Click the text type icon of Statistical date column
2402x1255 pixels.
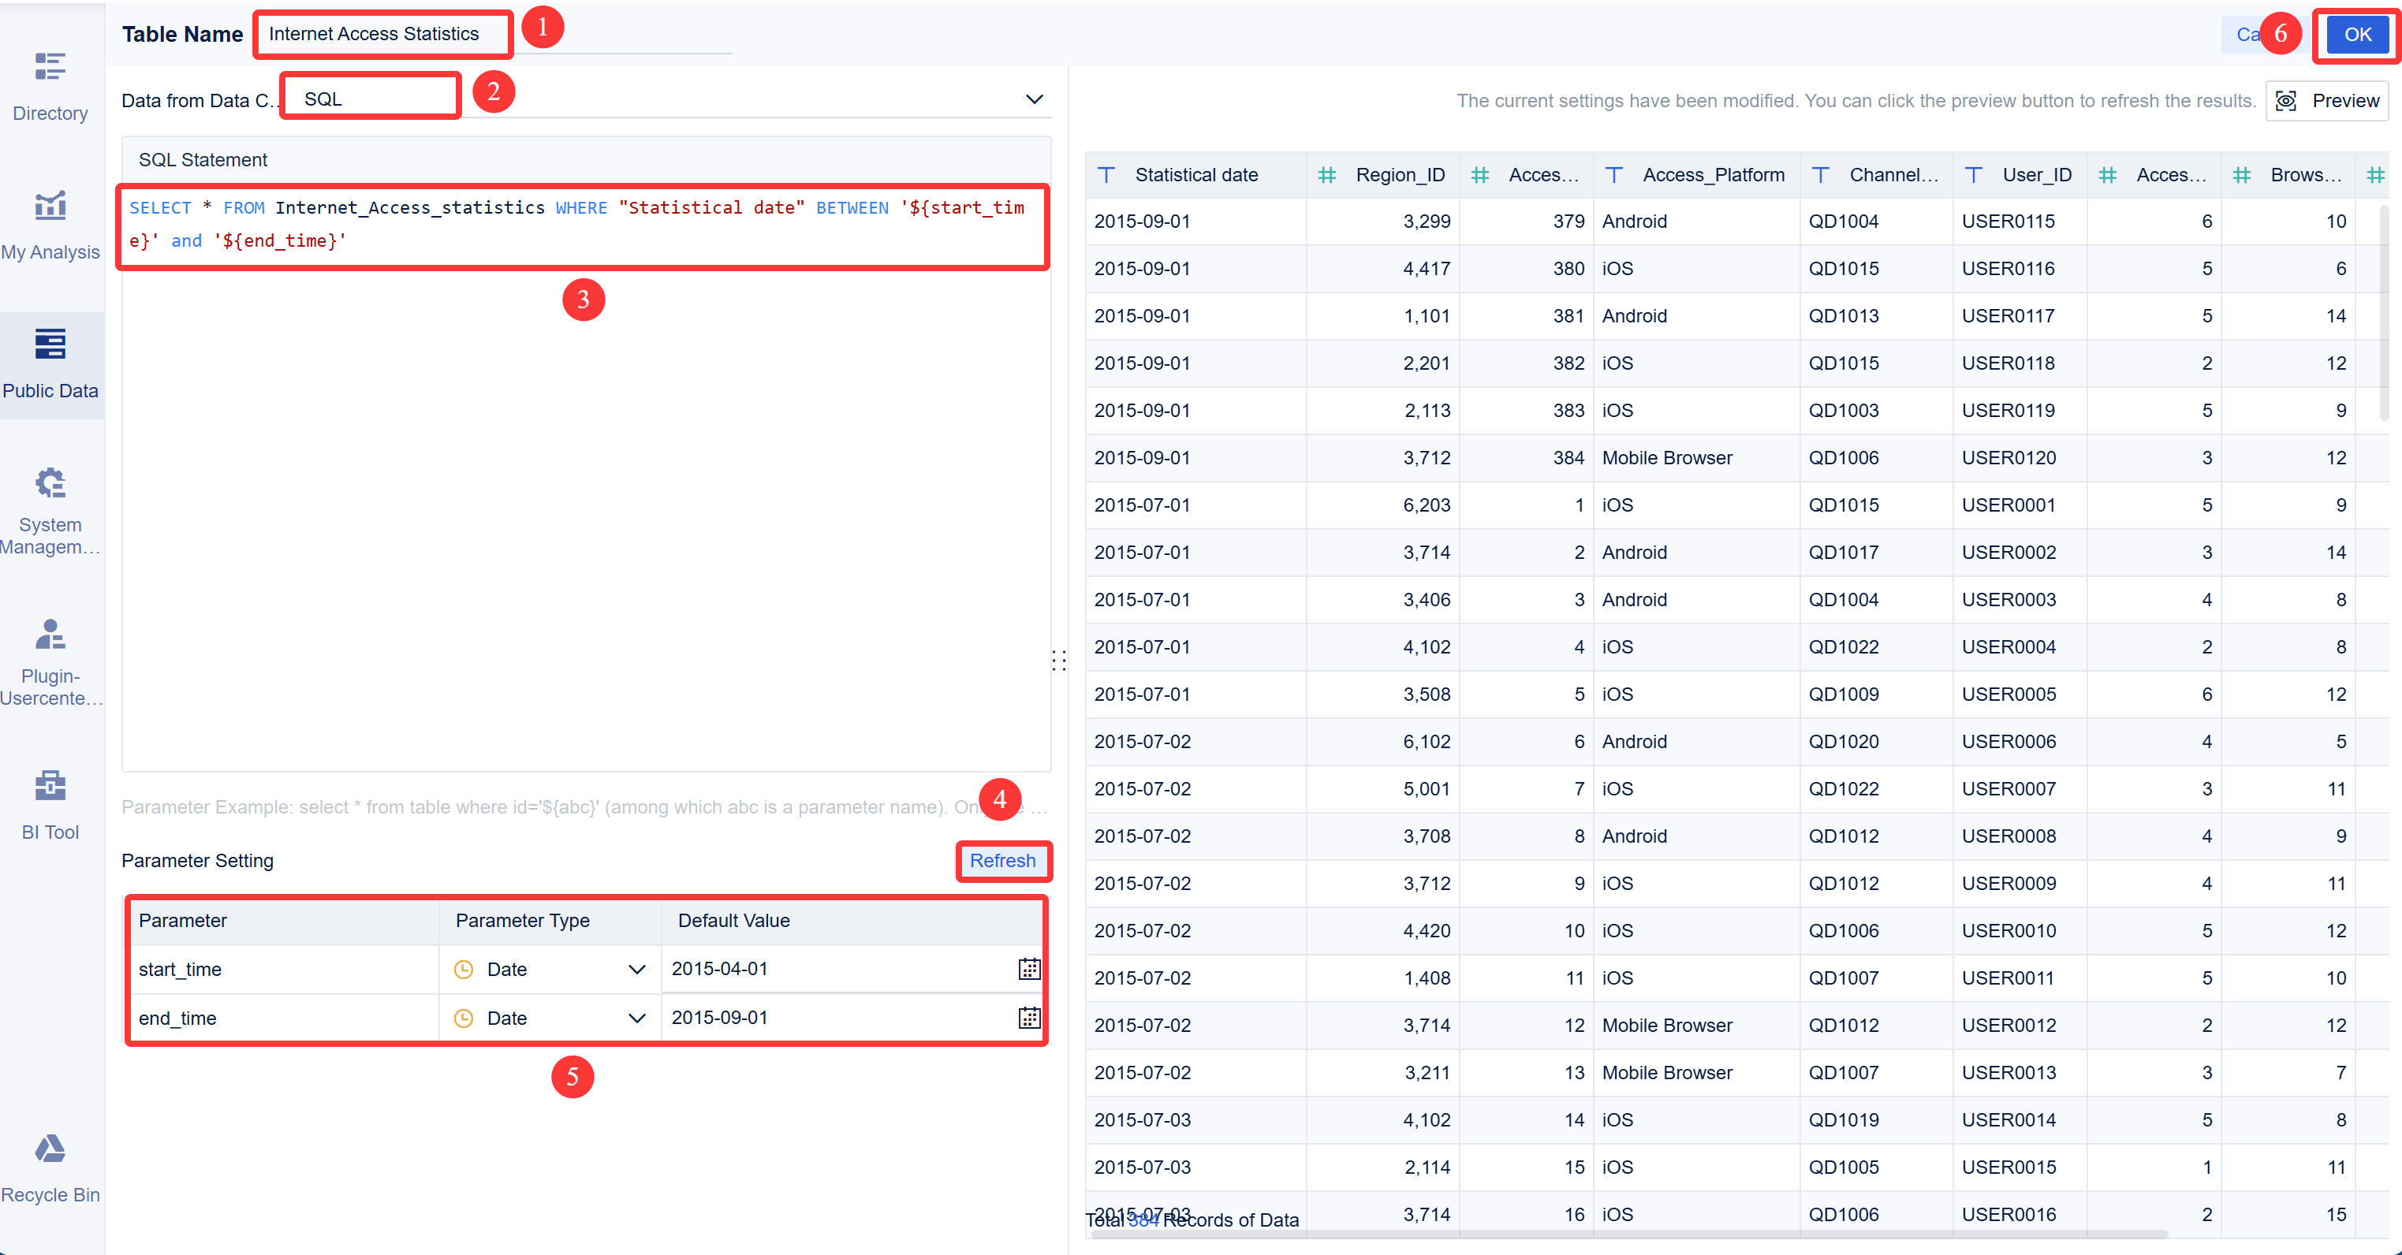click(x=1107, y=174)
